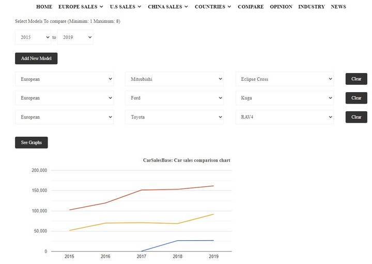The image size is (372, 264).
Task: Open the INDUSTRY menu item
Action: (x=312, y=7)
